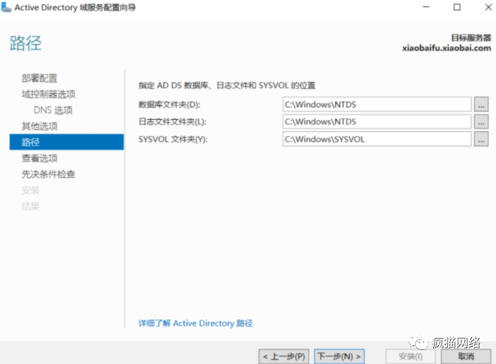Open the 其他选项 step

click(40, 126)
